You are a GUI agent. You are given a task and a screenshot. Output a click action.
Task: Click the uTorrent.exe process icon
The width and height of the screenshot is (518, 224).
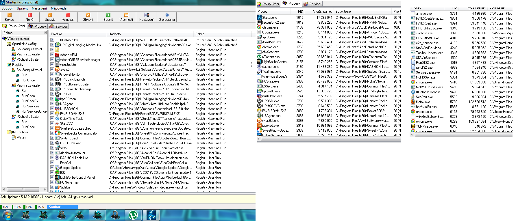point(260,57)
